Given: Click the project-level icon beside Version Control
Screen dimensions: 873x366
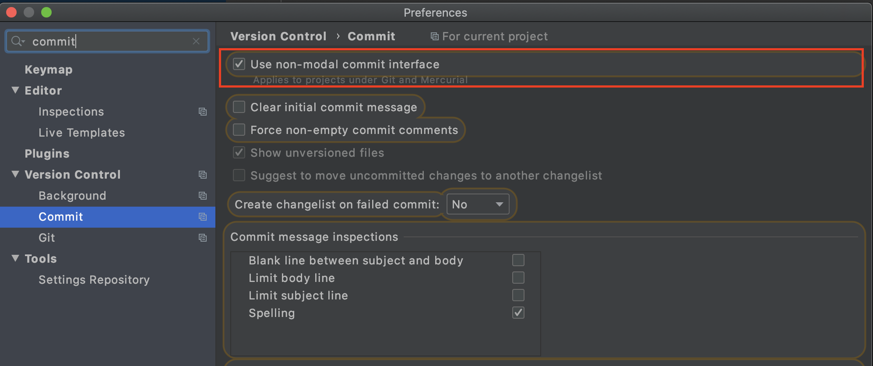Looking at the screenshot, I should click(202, 175).
